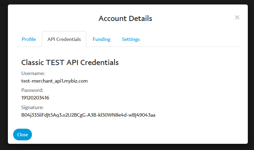Click the Account Details dialog title
This screenshot has height=150, width=254.
[x=125, y=19]
